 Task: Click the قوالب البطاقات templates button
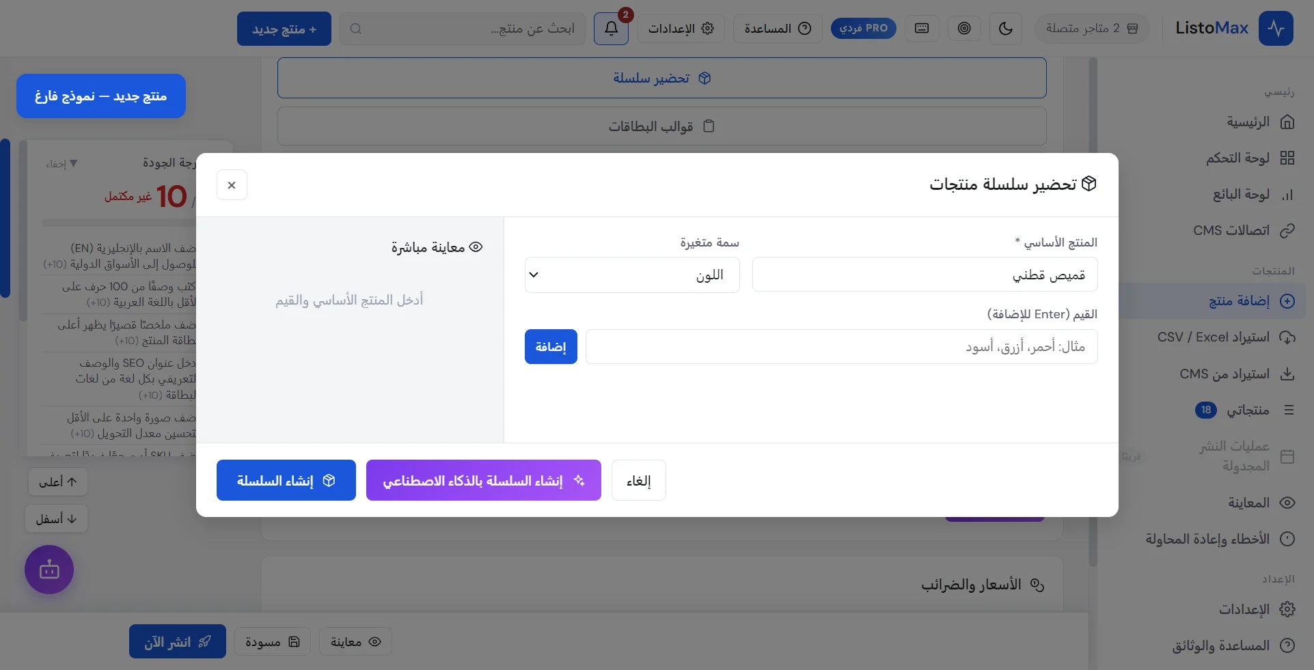tap(661, 126)
